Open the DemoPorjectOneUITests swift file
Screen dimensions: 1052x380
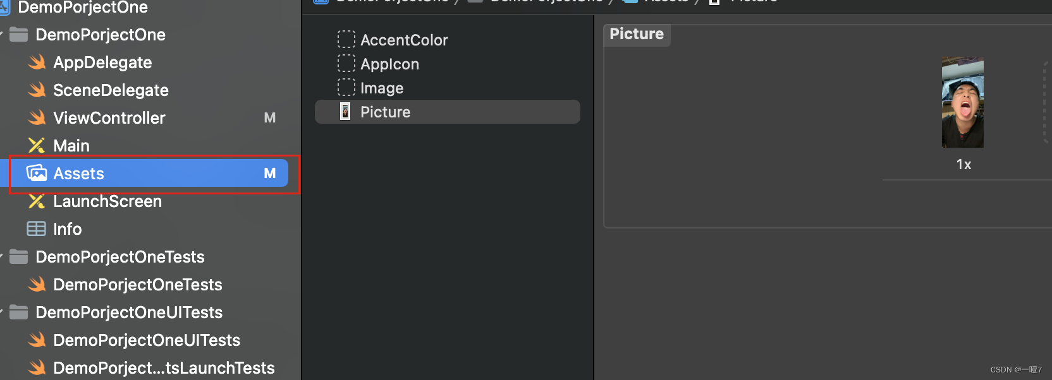click(146, 340)
